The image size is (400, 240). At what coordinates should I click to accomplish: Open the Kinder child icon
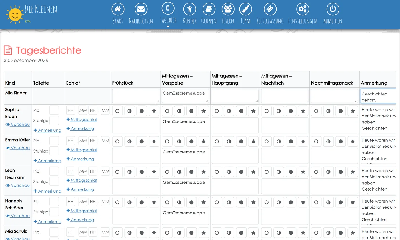coord(189,9)
